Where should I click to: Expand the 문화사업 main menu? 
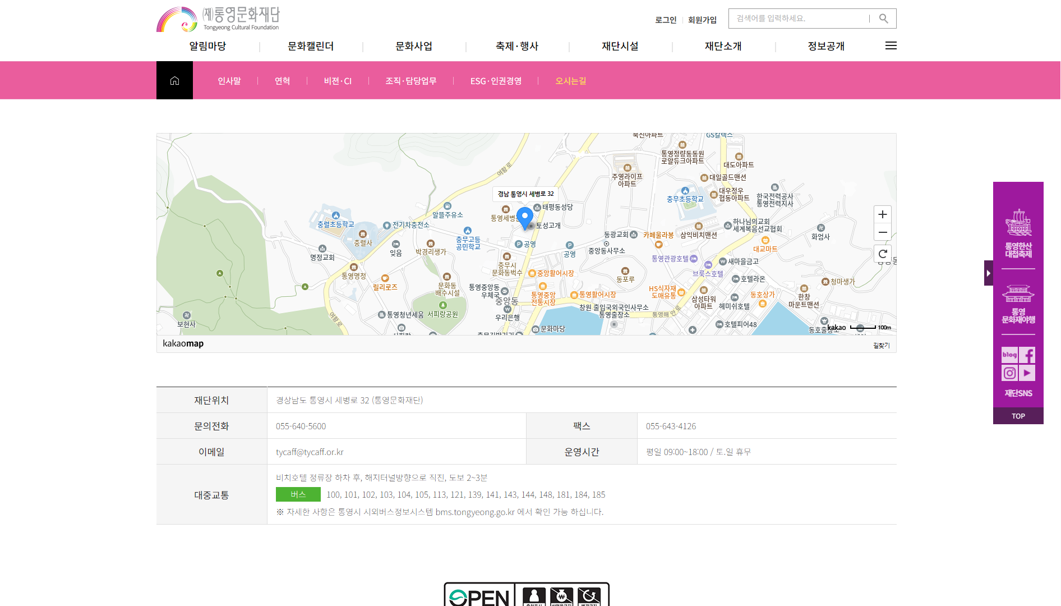click(414, 46)
